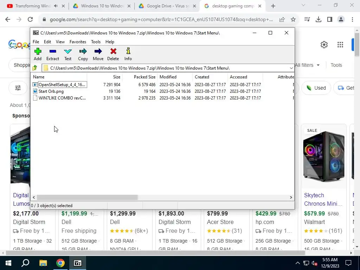Screen dimensions: 360x270
Task: Click the scroll-left arrow in 7-Zip list
Action: [34, 197]
